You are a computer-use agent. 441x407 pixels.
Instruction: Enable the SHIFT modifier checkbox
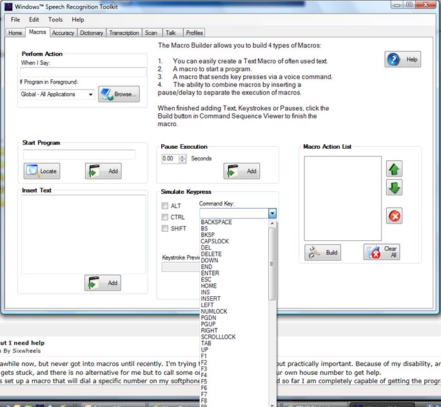(165, 229)
